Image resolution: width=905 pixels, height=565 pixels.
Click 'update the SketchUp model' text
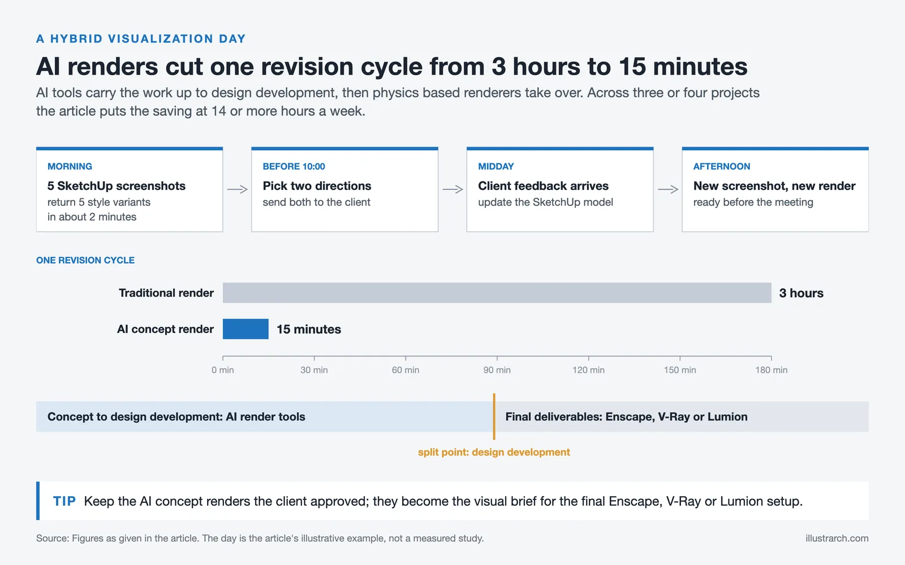click(x=545, y=202)
